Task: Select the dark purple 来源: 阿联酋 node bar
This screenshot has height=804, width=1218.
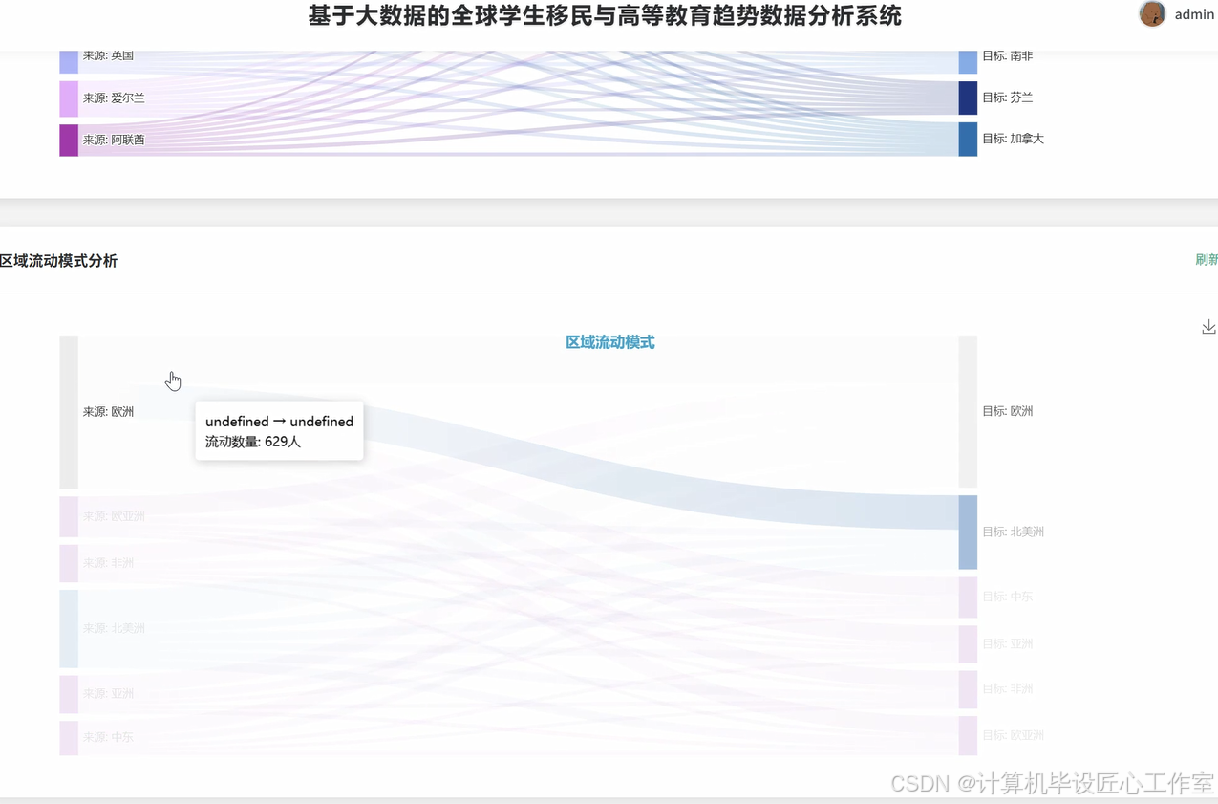Action: [x=69, y=140]
